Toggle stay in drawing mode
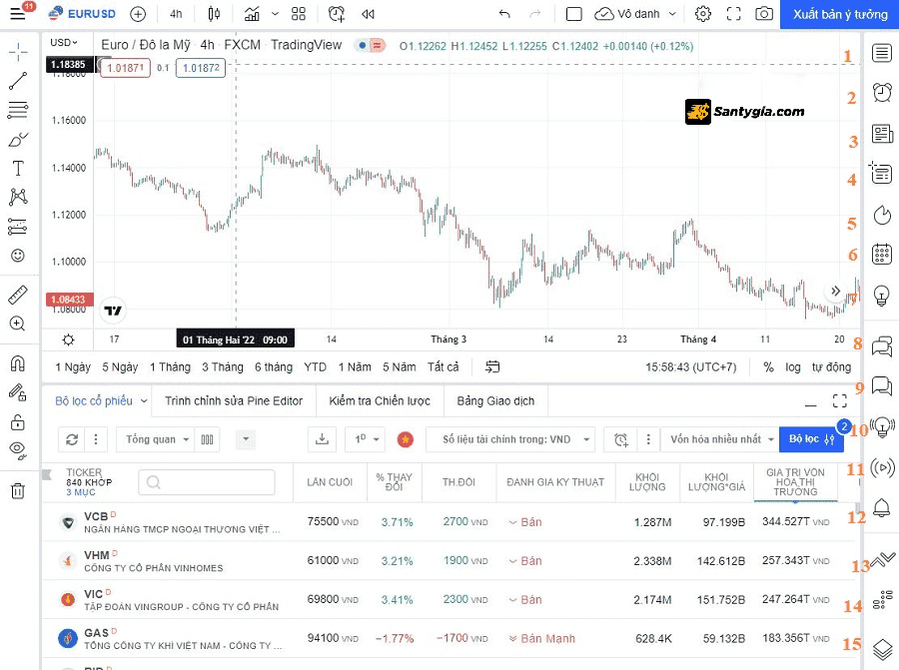Screen dimensions: 899x670 point(18,393)
